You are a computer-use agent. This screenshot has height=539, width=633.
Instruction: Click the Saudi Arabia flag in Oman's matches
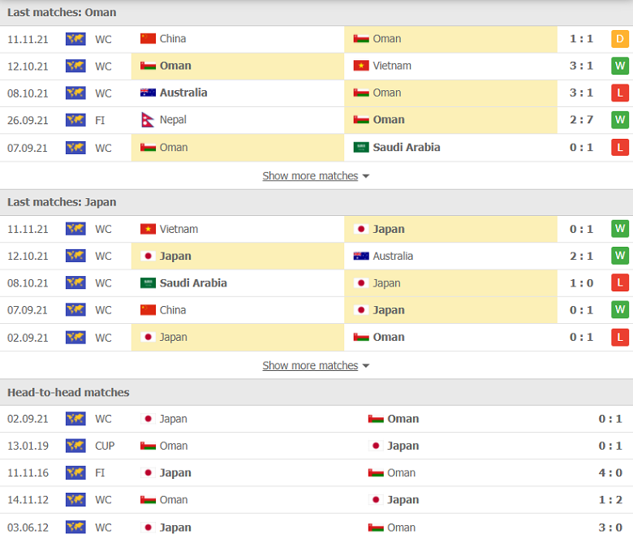pyautogui.click(x=361, y=148)
